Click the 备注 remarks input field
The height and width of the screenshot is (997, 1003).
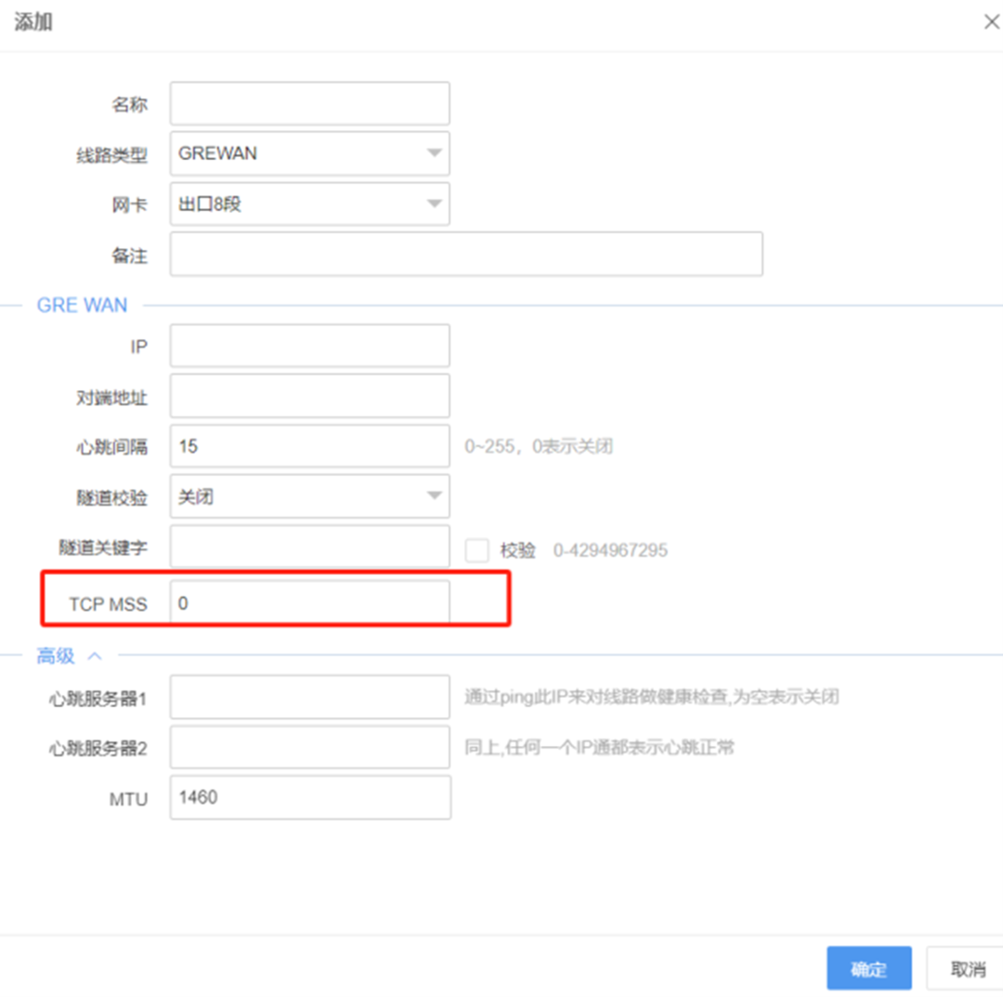464,255
